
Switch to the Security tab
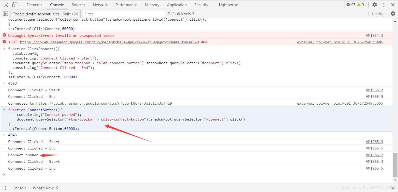point(201,5)
